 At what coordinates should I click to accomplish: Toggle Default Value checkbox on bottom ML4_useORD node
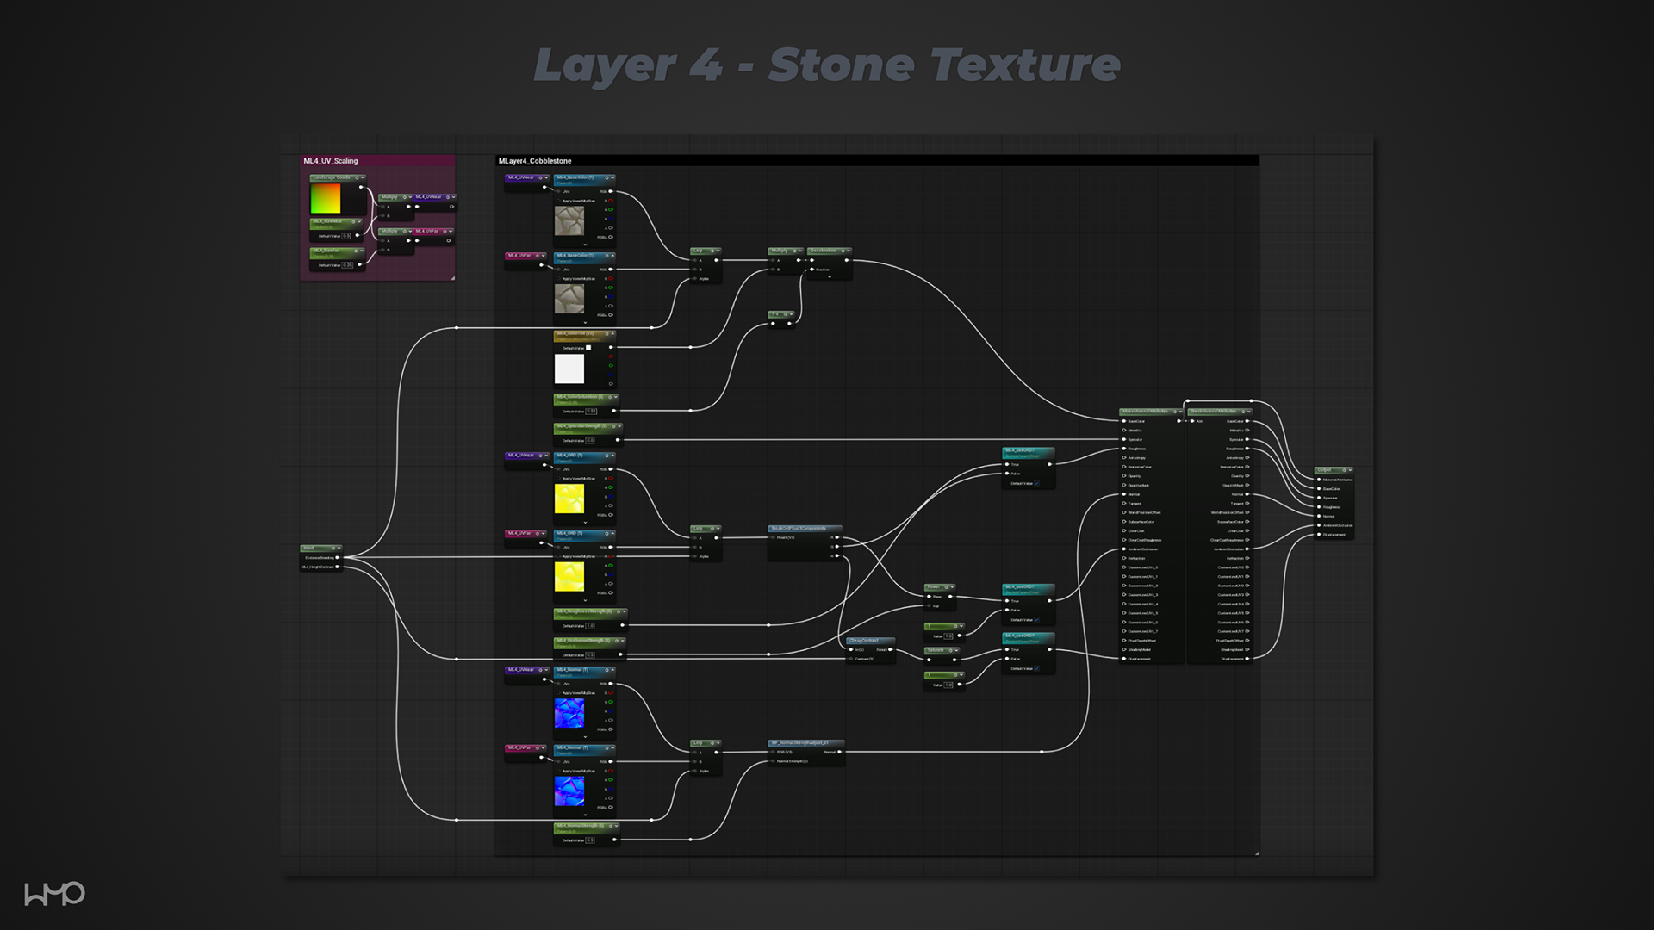[1037, 669]
